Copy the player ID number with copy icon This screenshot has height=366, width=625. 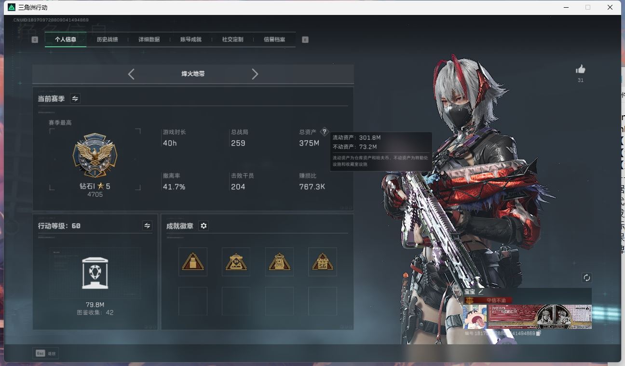539,333
